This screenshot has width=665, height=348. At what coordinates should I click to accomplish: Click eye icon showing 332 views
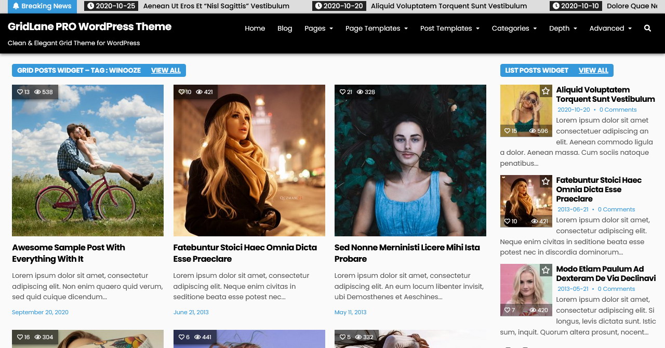(358, 337)
